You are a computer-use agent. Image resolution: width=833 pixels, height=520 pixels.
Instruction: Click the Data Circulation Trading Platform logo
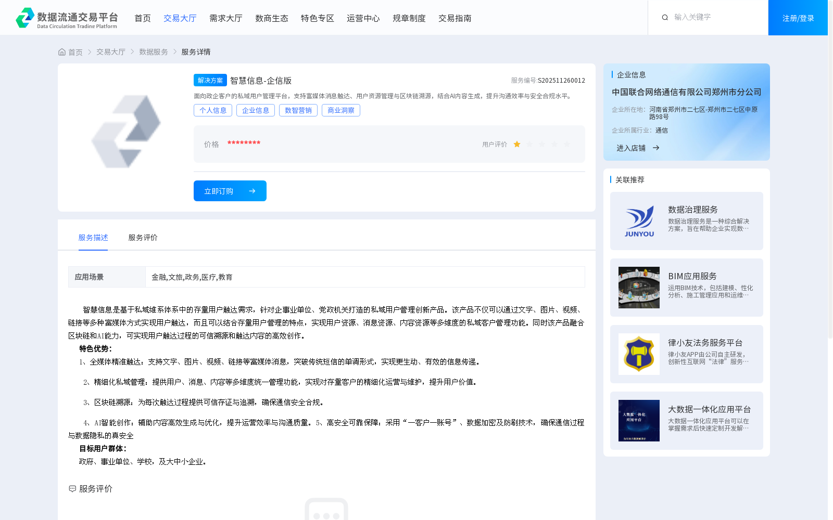[x=67, y=18]
